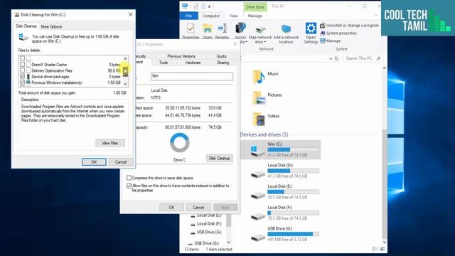Click Uninstall or change a program

coord(349,26)
